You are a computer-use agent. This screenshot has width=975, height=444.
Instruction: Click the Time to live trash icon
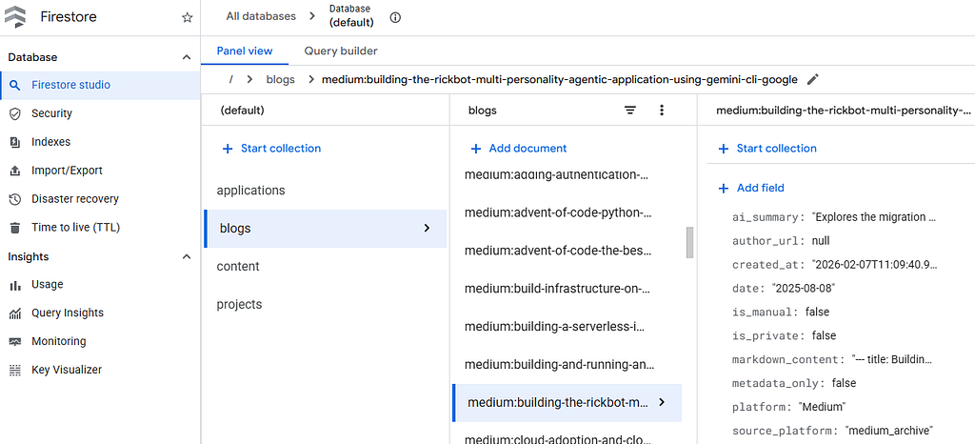(x=15, y=229)
